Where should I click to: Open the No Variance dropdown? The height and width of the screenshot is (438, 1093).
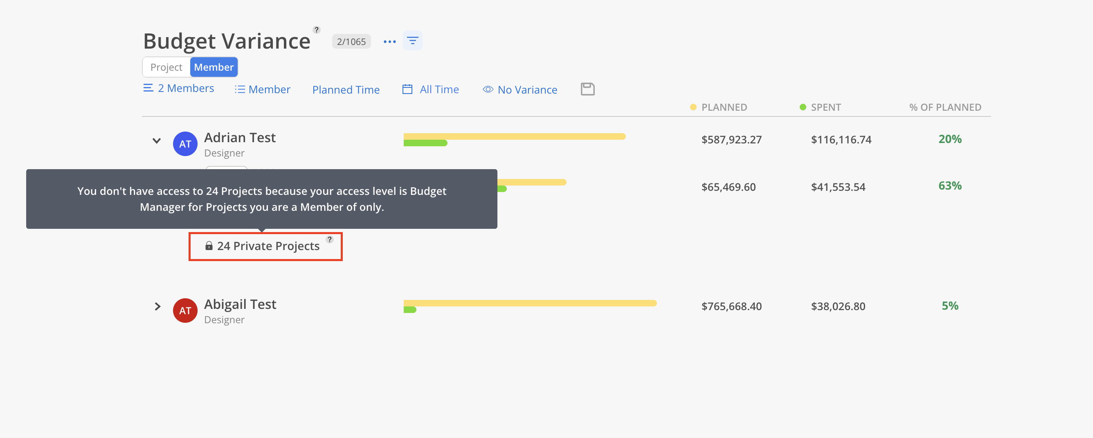pos(520,90)
